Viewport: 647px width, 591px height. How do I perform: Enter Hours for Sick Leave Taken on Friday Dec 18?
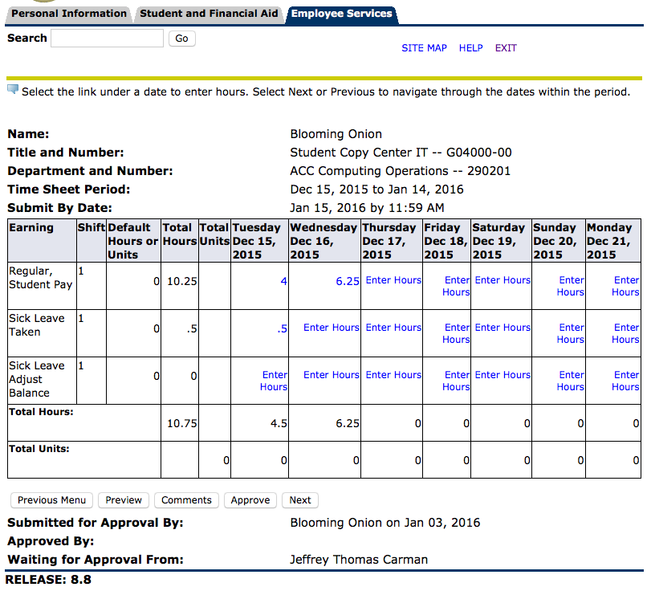456,333
